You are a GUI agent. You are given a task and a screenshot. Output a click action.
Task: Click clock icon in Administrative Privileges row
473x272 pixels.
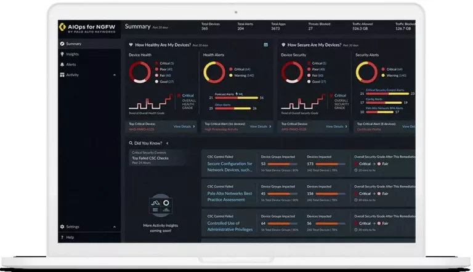(x=356, y=230)
